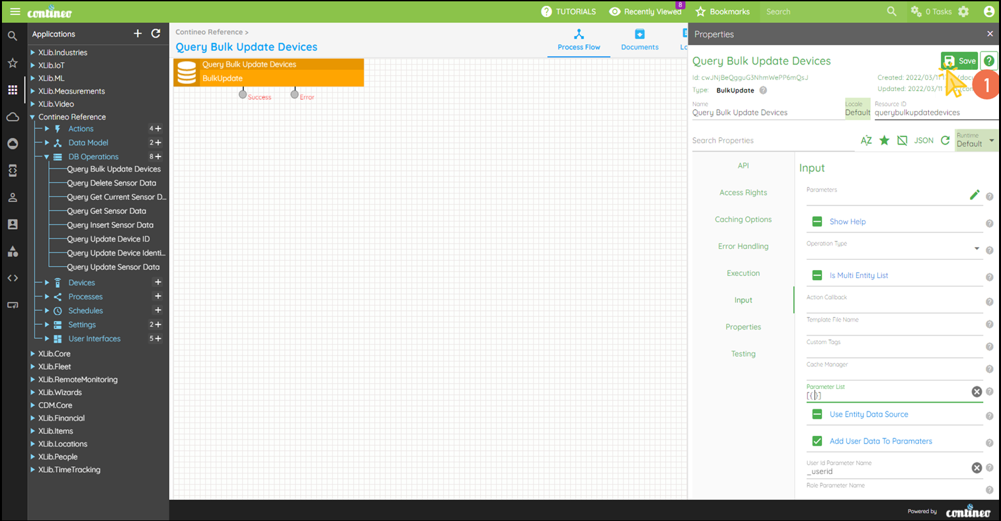Open the cloud icon in left sidebar
The image size is (1001, 521).
tap(13, 117)
